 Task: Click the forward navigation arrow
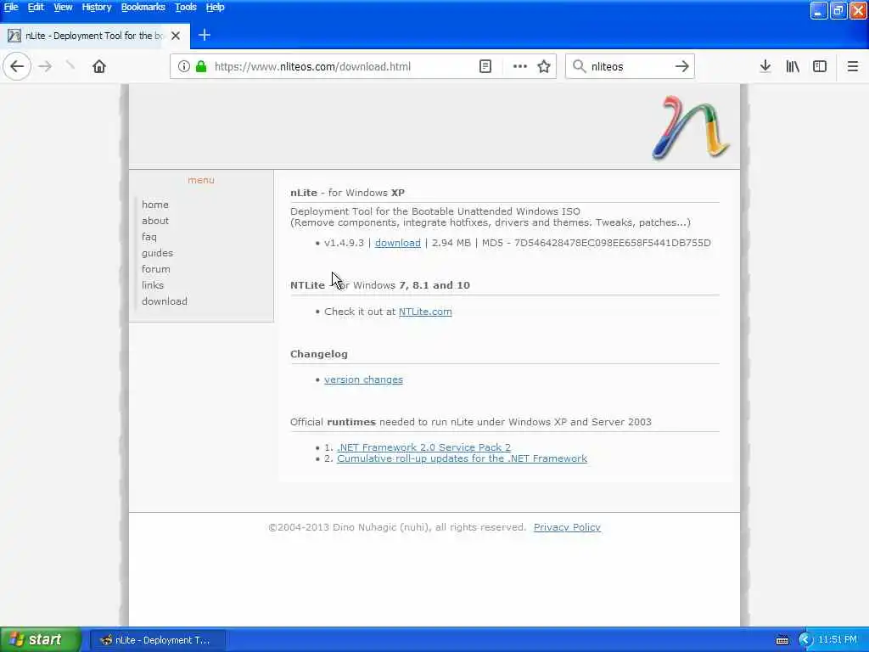45,66
